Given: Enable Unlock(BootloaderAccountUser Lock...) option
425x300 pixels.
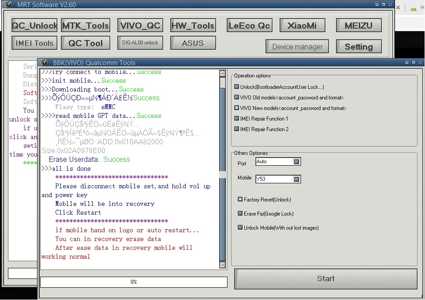Looking at the screenshot, I should coord(279,87).
